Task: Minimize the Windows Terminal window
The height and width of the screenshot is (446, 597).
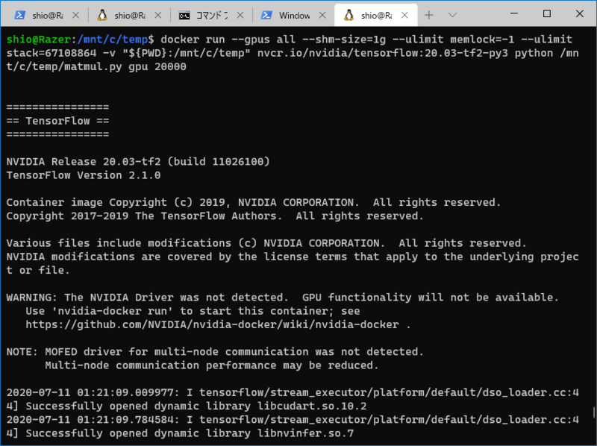Action: click(515, 13)
